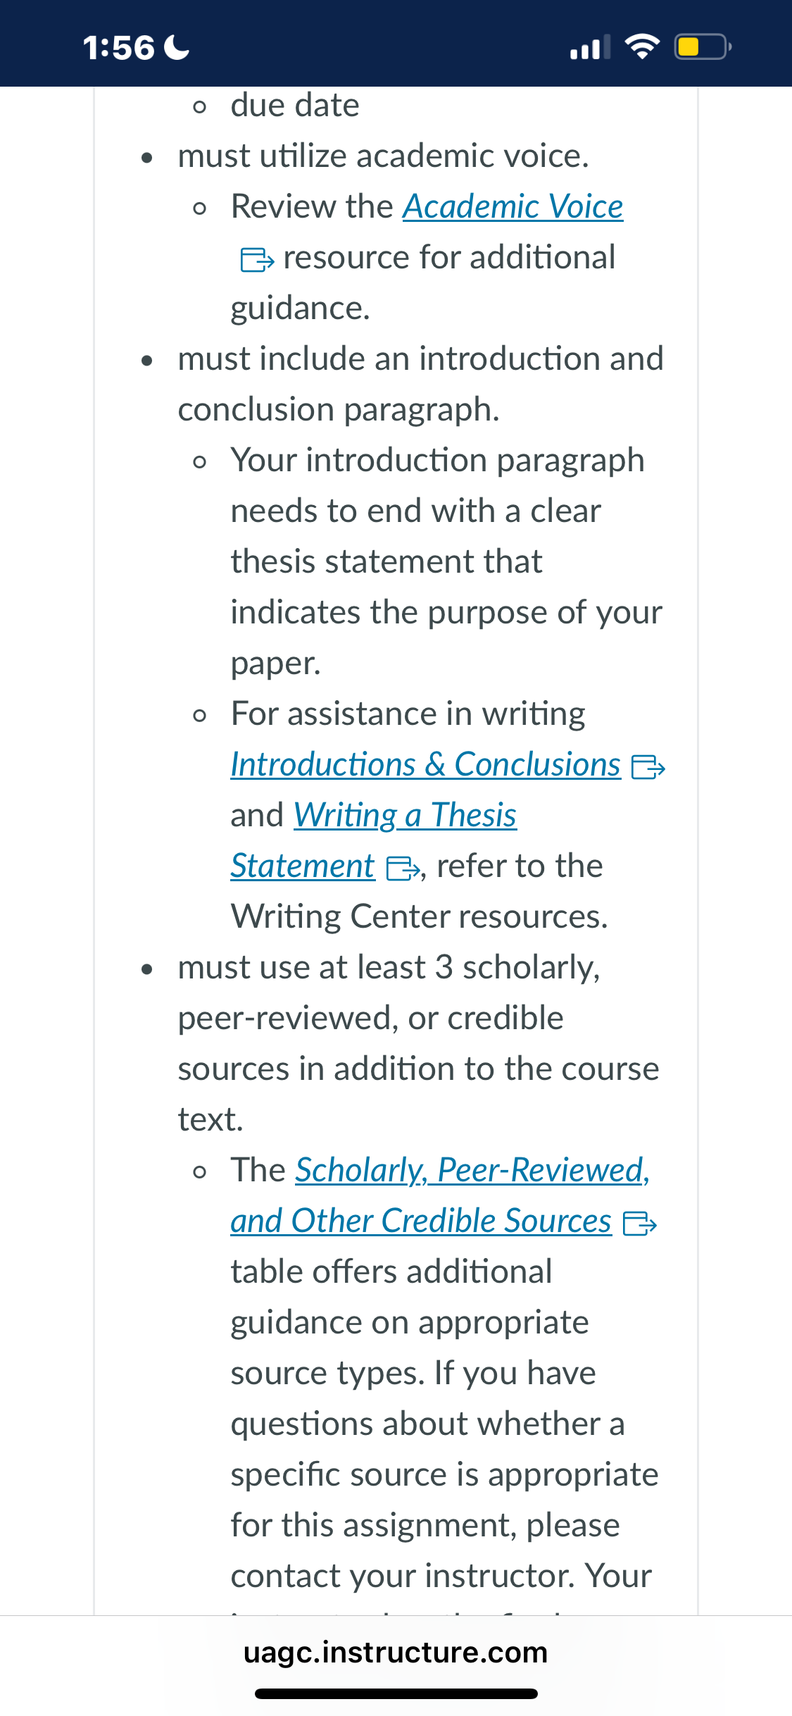
Task: Tap the uagc.instructure.com address bar
Action: pos(396,1653)
